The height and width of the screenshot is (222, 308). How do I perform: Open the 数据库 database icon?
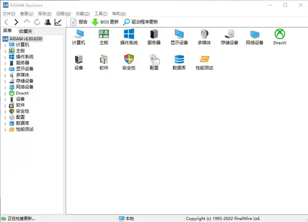[x=179, y=60]
